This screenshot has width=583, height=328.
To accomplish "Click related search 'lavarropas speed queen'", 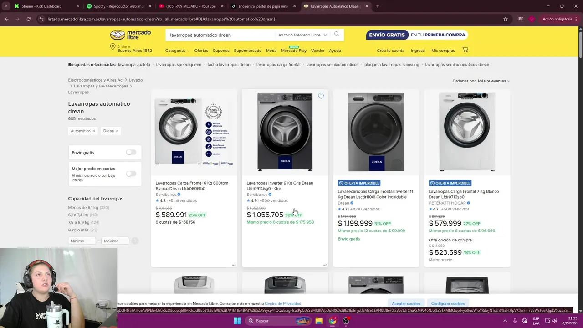I will coord(179,65).
